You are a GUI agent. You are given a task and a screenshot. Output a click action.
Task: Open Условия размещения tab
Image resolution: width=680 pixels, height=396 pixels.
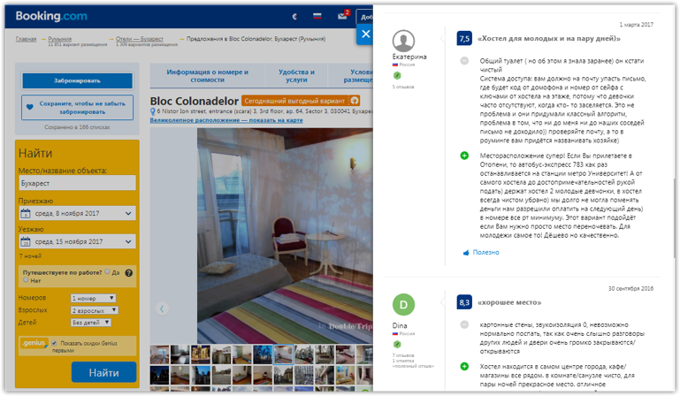coord(351,76)
